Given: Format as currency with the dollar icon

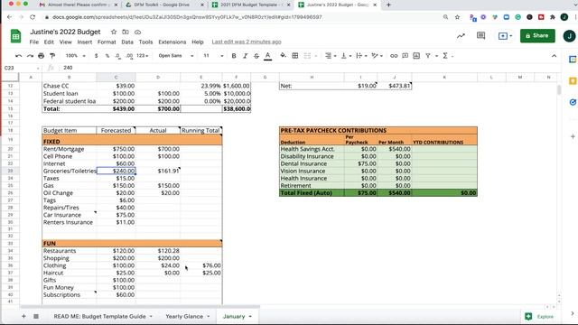Looking at the screenshot, I should (x=97, y=56).
